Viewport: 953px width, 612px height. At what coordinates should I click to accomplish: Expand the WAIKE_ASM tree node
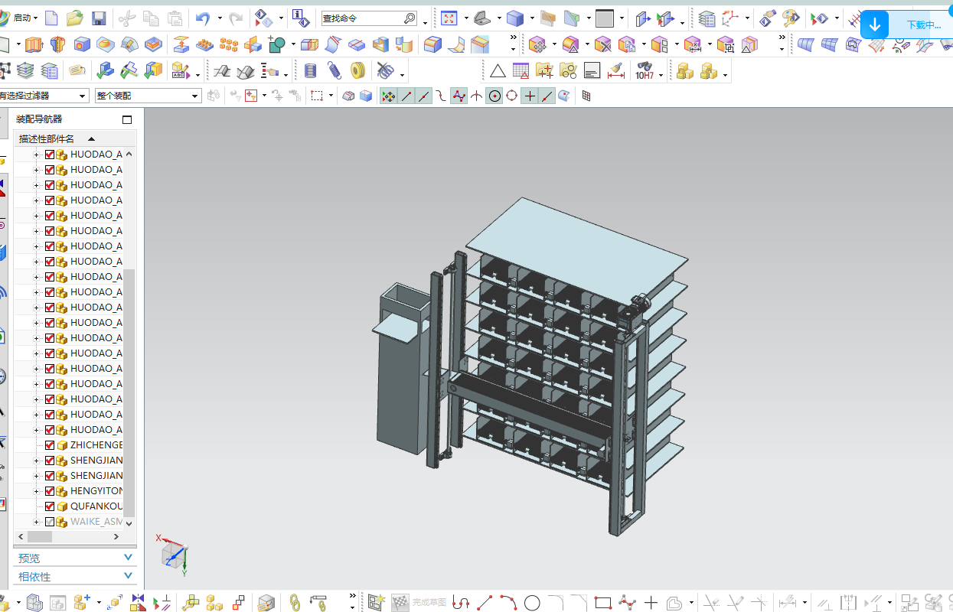pyautogui.click(x=36, y=522)
